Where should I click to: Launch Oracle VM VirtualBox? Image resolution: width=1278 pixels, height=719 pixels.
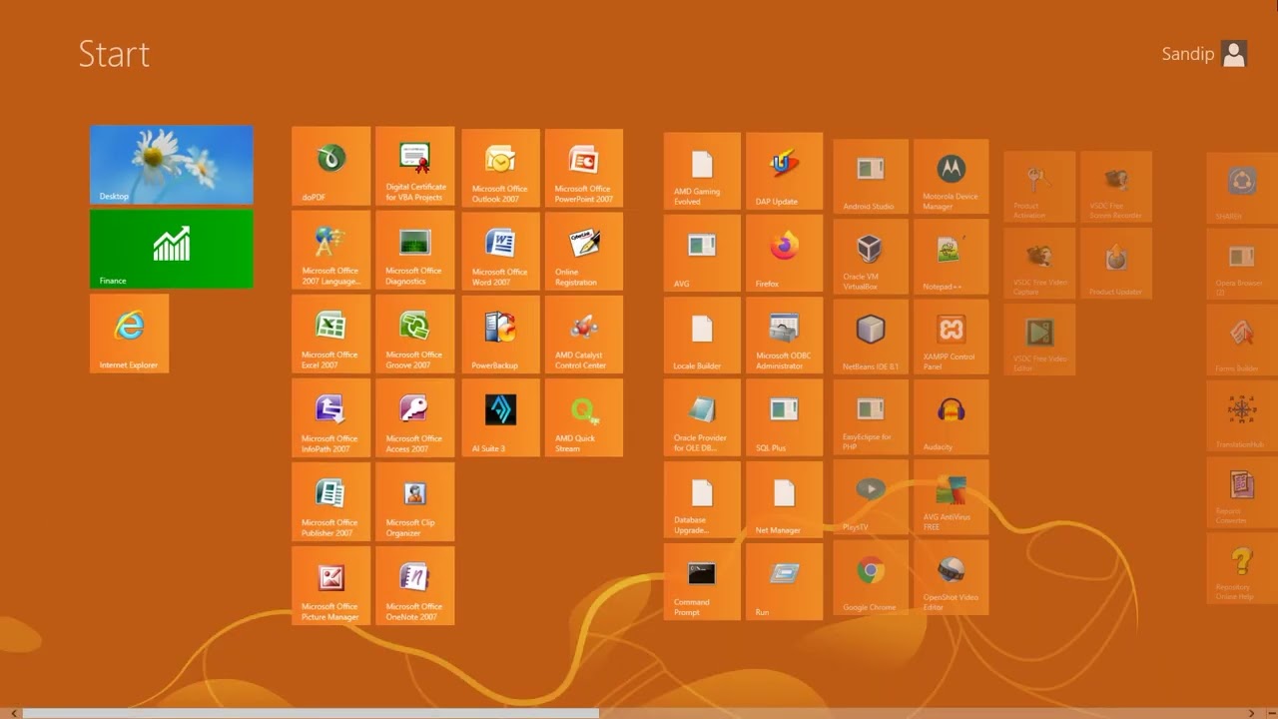pyautogui.click(x=872, y=257)
